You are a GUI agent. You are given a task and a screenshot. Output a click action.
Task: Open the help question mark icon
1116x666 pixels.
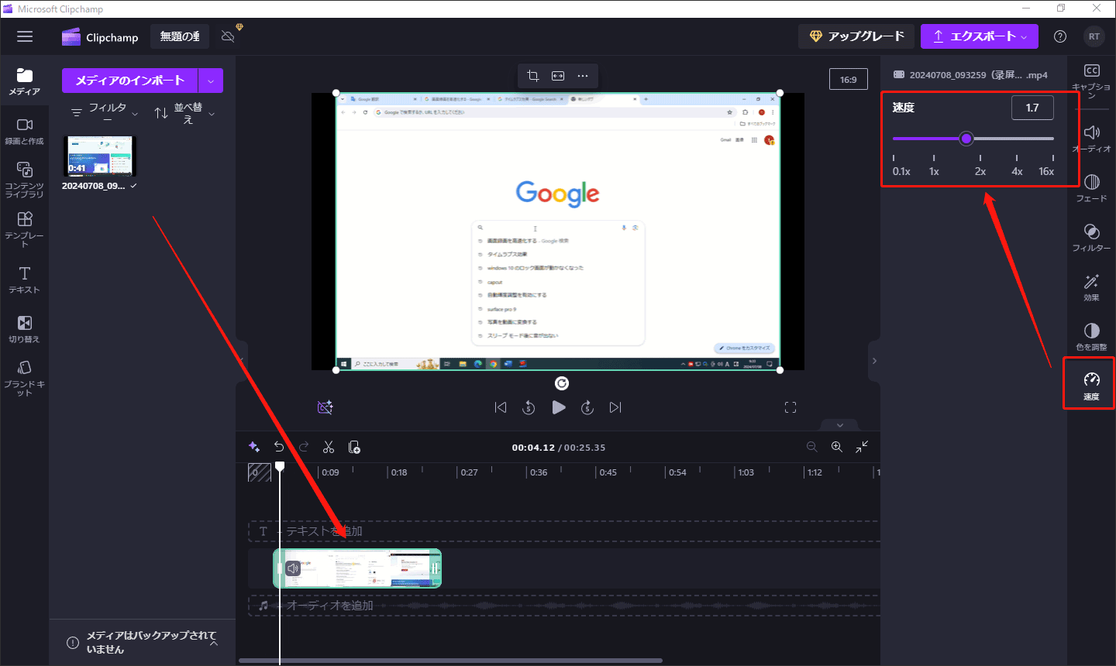1060,36
